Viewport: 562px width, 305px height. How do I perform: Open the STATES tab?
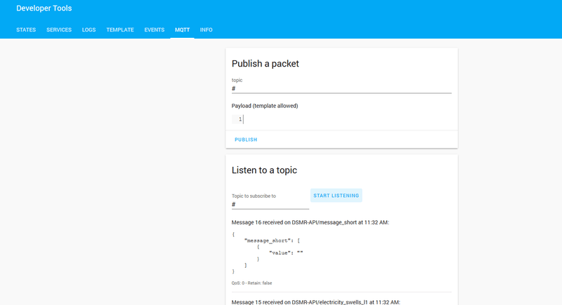point(26,29)
